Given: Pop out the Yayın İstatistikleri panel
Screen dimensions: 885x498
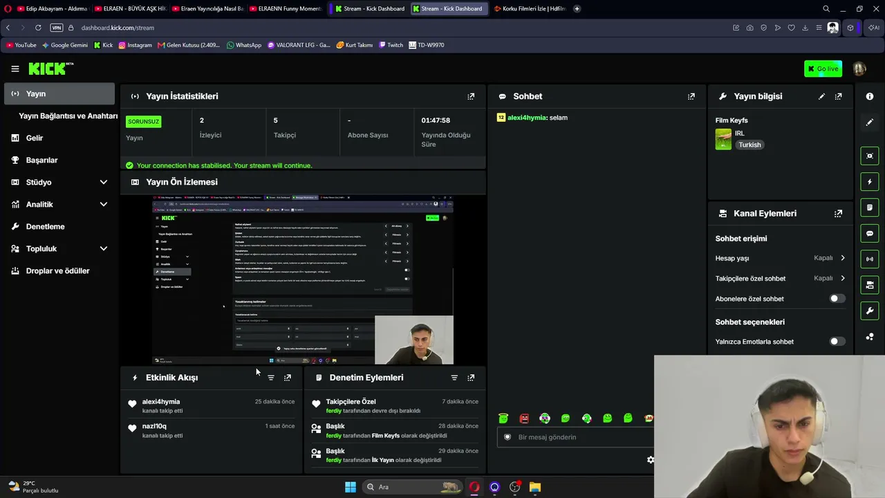Looking at the screenshot, I should (471, 96).
